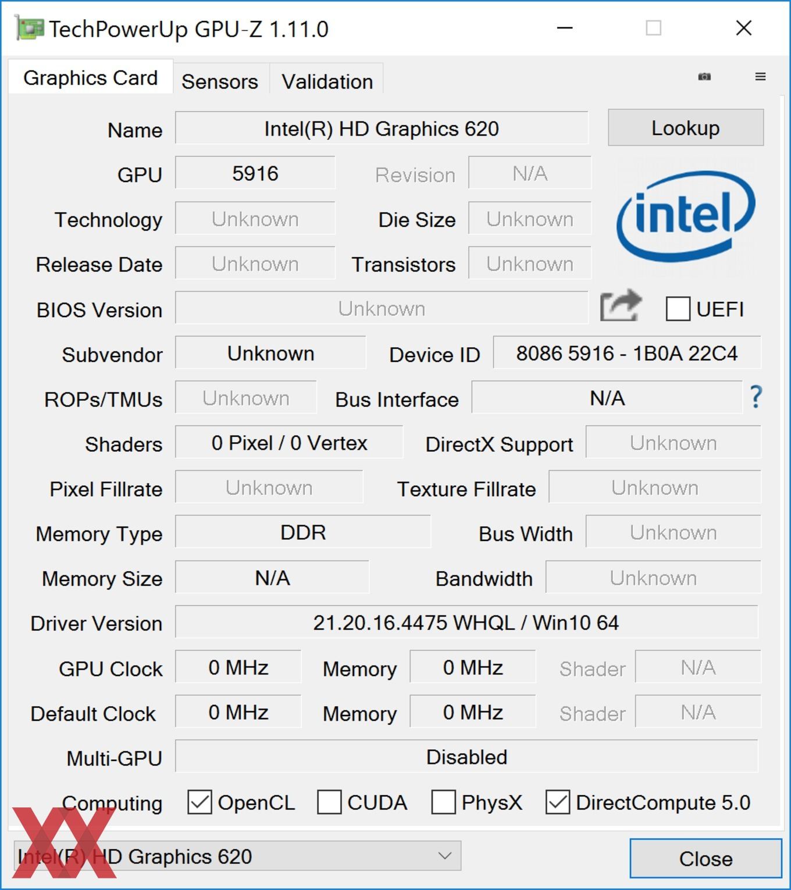The height and width of the screenshot is (890, 791).
Task: Click the Close button
Action: pyautogui.click(x=706, y=859)
